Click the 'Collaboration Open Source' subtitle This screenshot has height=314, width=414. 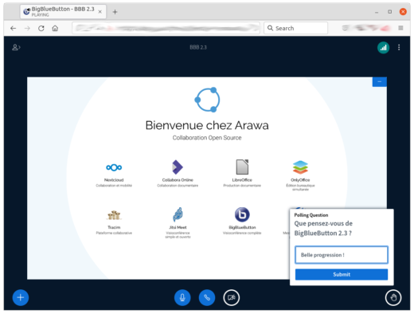click(x=207, y=138)
